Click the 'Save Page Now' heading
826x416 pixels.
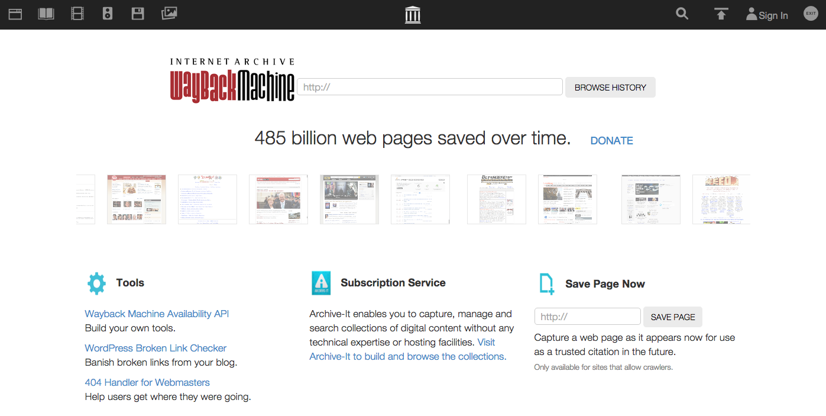[605, 284]
